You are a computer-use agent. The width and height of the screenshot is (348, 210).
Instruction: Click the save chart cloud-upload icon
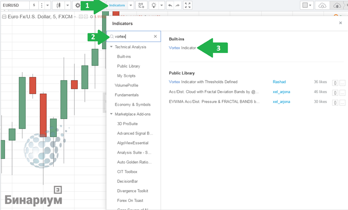tap(337, 5)
